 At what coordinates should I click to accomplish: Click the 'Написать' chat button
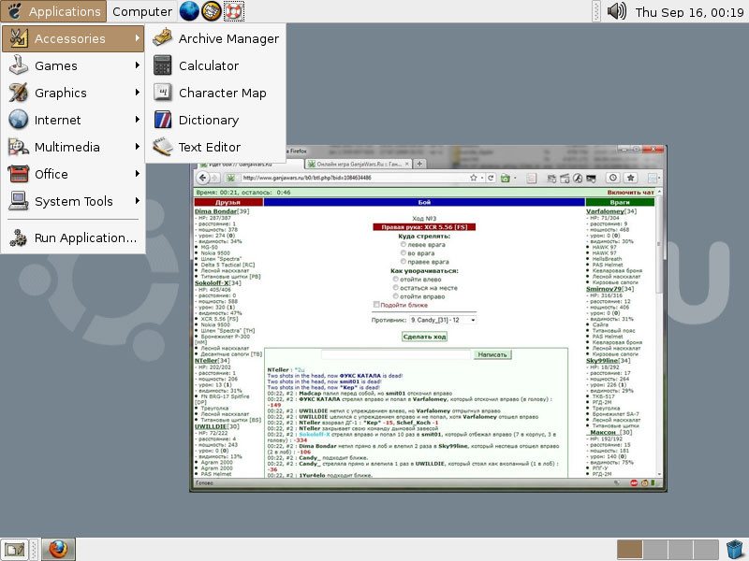pos(492,354)
